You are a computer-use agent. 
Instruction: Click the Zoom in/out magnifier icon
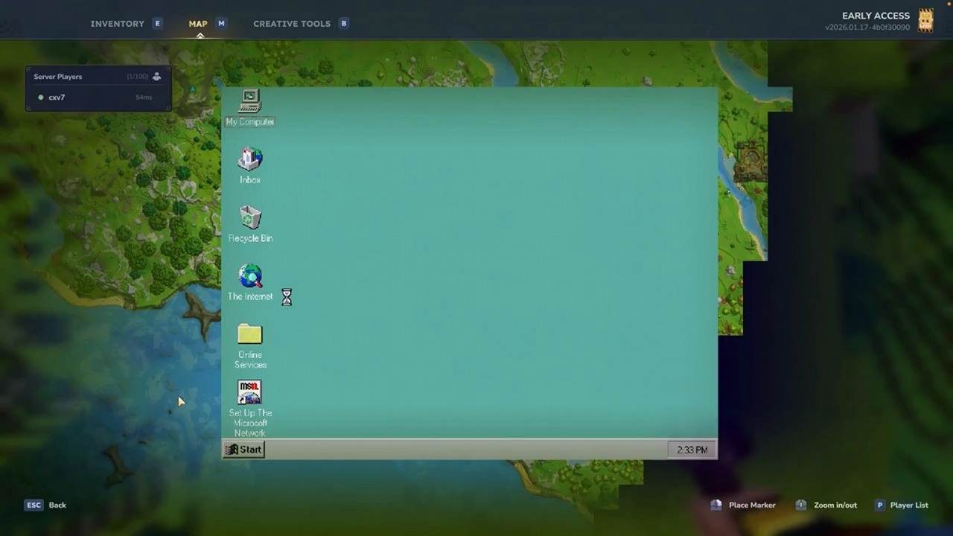(800, 505)
